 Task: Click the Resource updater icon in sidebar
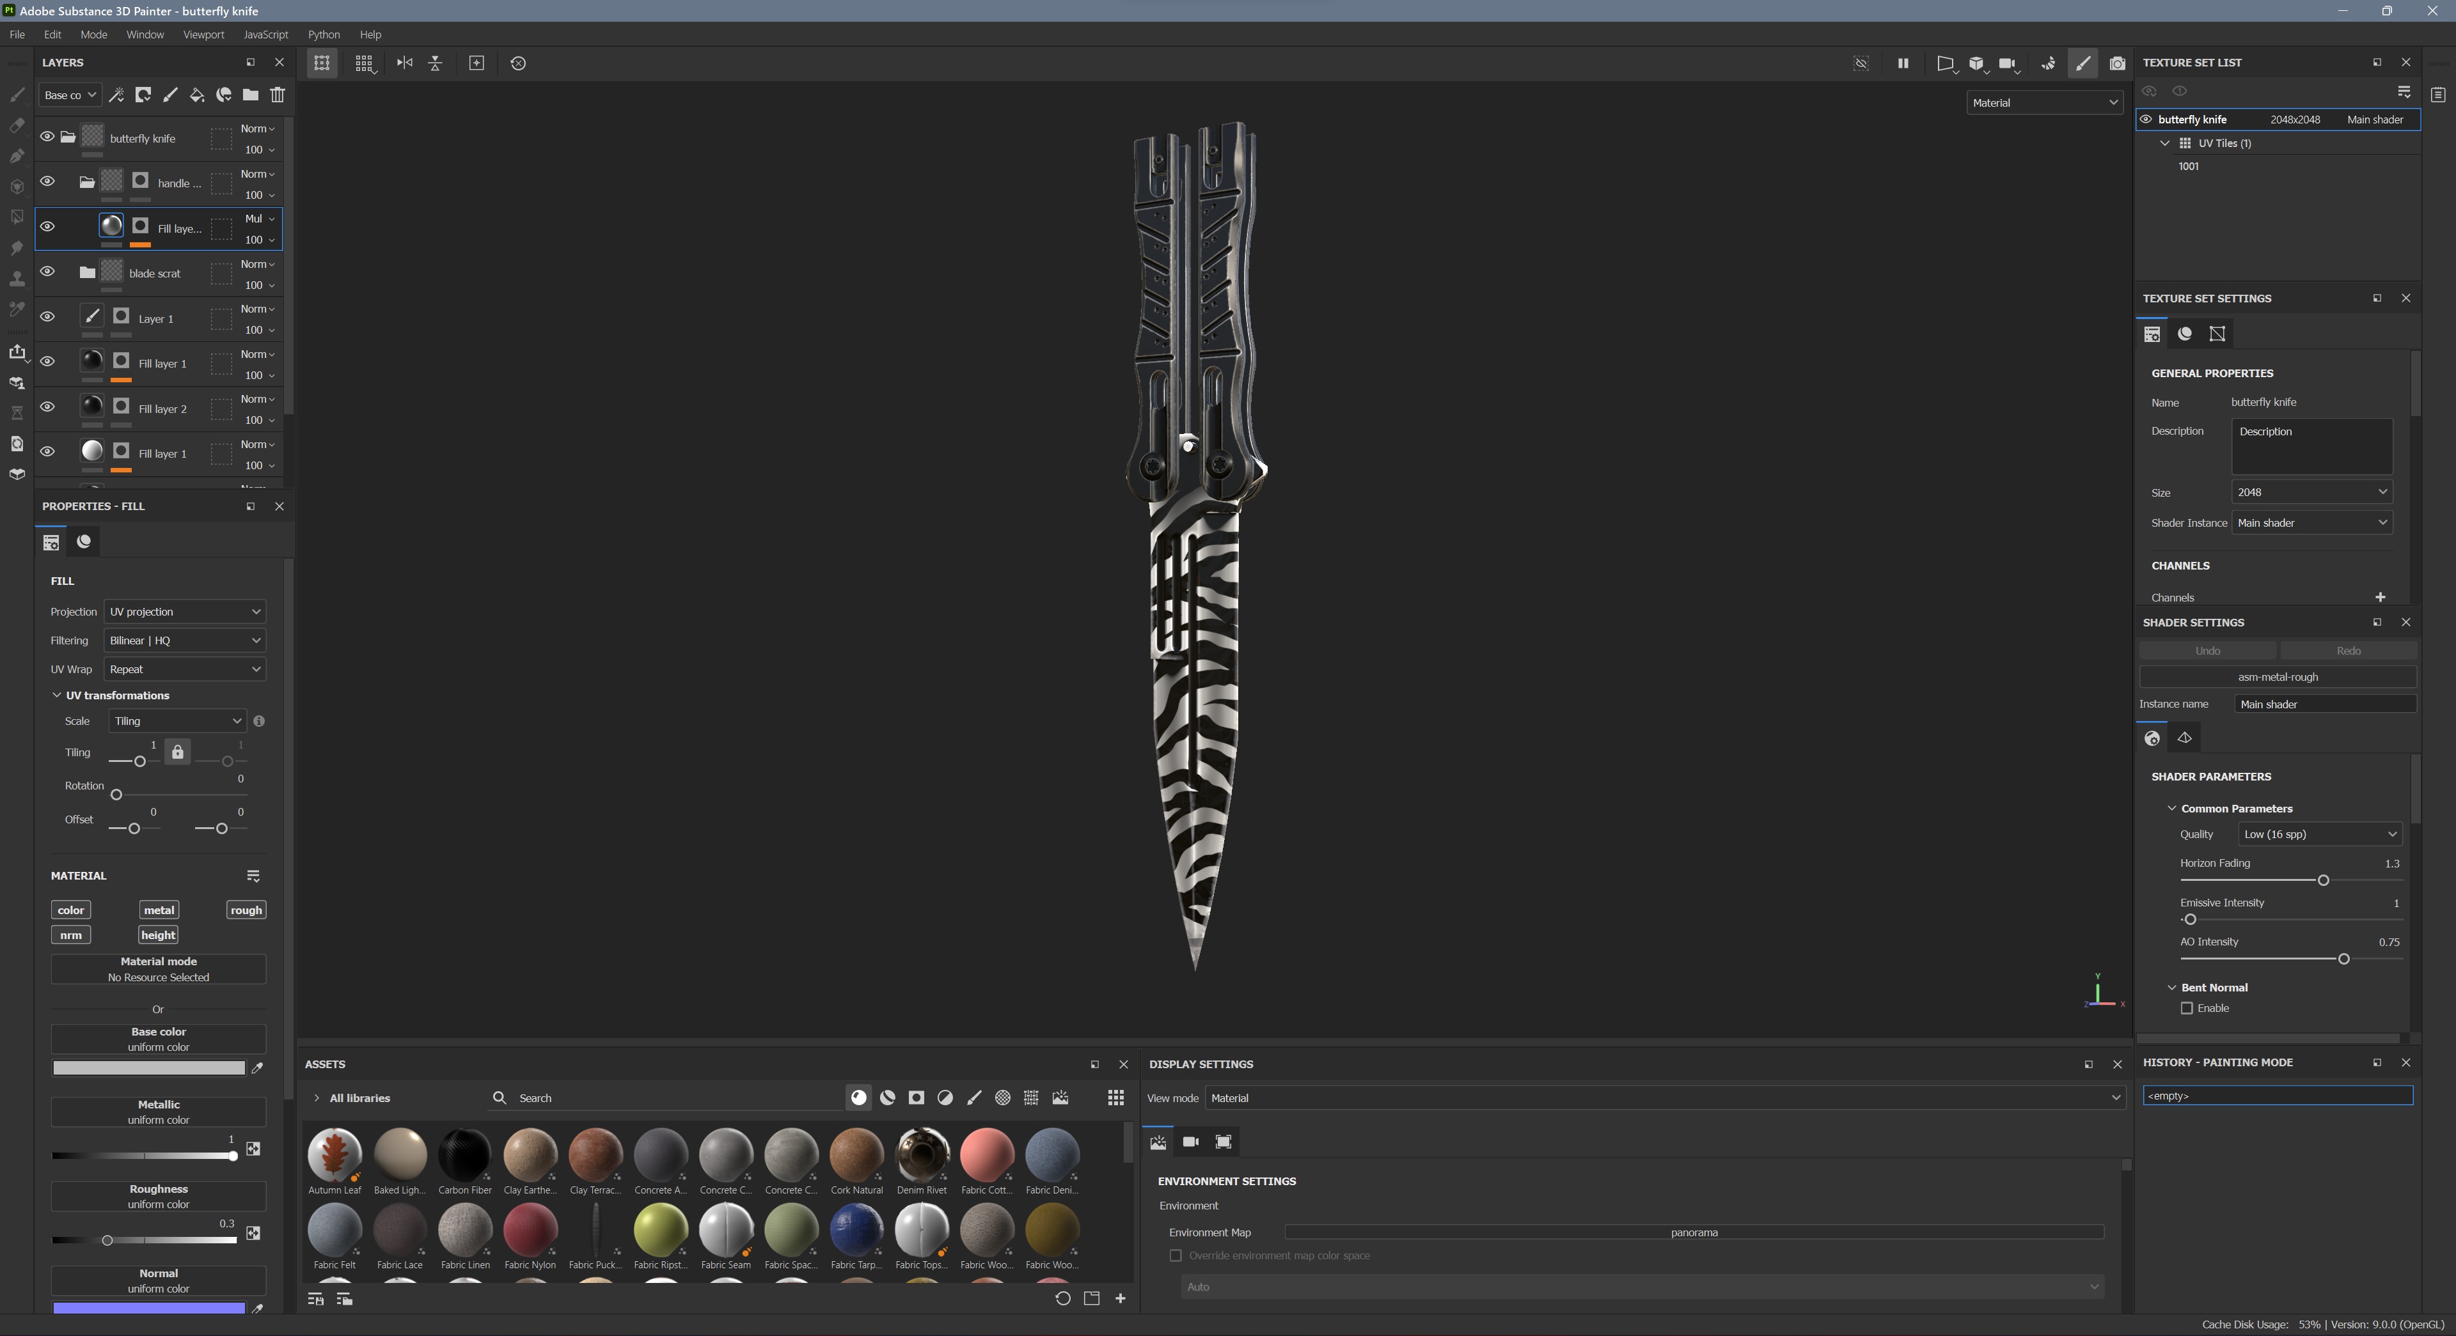pos(16,444)
